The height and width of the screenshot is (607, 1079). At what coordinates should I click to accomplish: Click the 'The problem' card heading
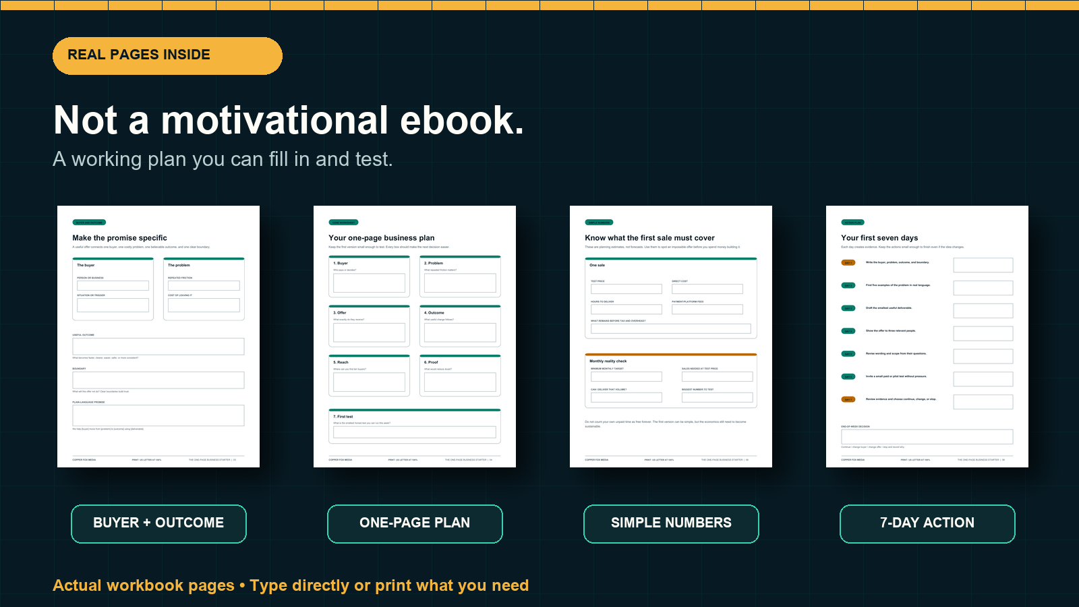click(179, 265)
